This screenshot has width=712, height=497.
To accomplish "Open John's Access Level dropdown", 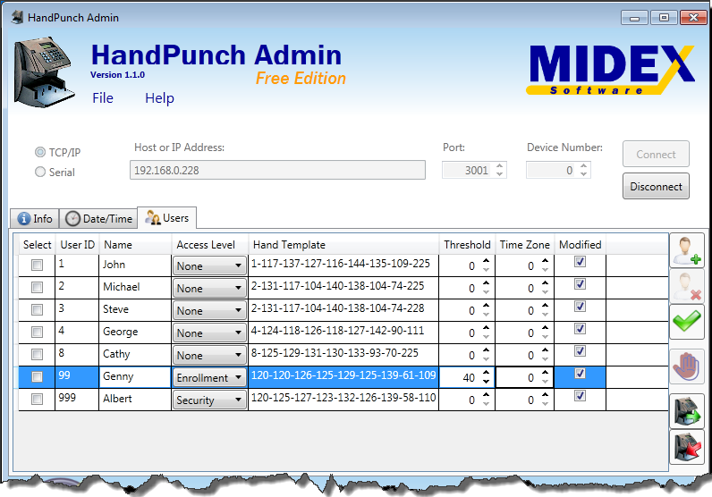I will tap(209, 265).
